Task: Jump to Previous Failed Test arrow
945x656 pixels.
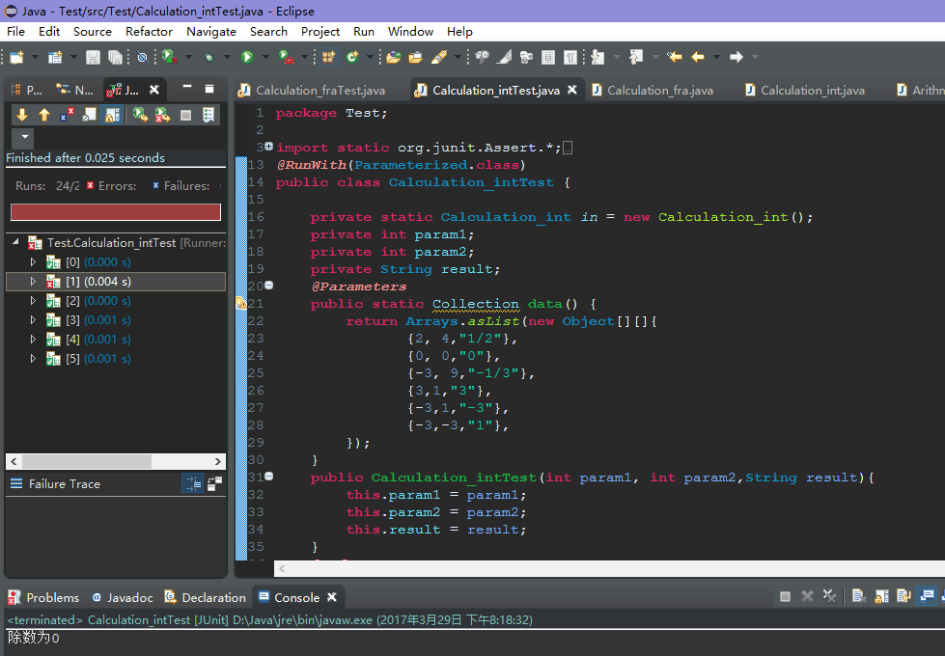Action: pyautogui.click(x=44, y=115)
